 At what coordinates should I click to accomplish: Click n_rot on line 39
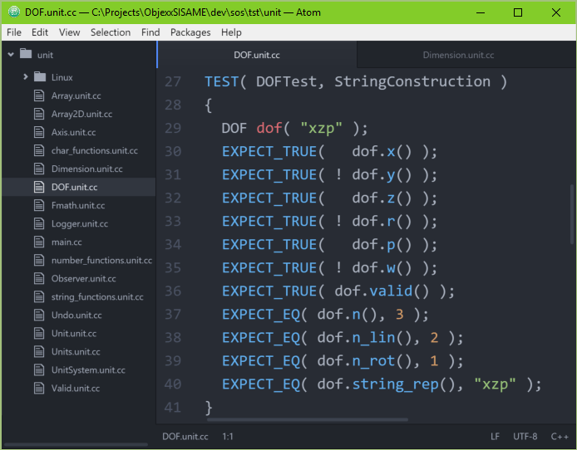373,361
